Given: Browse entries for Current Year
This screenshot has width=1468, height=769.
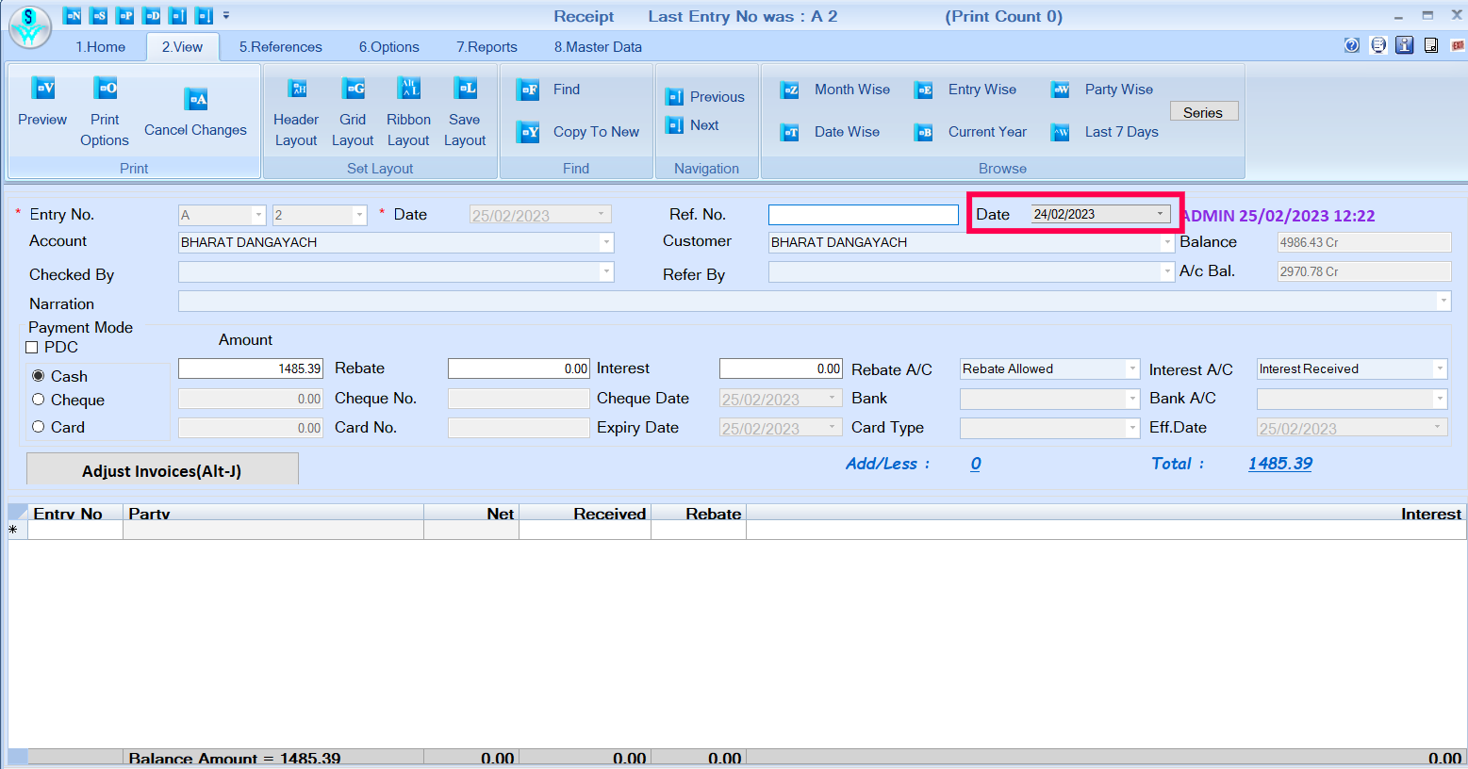Looking at the screenshot, I should tap(970, 132).
